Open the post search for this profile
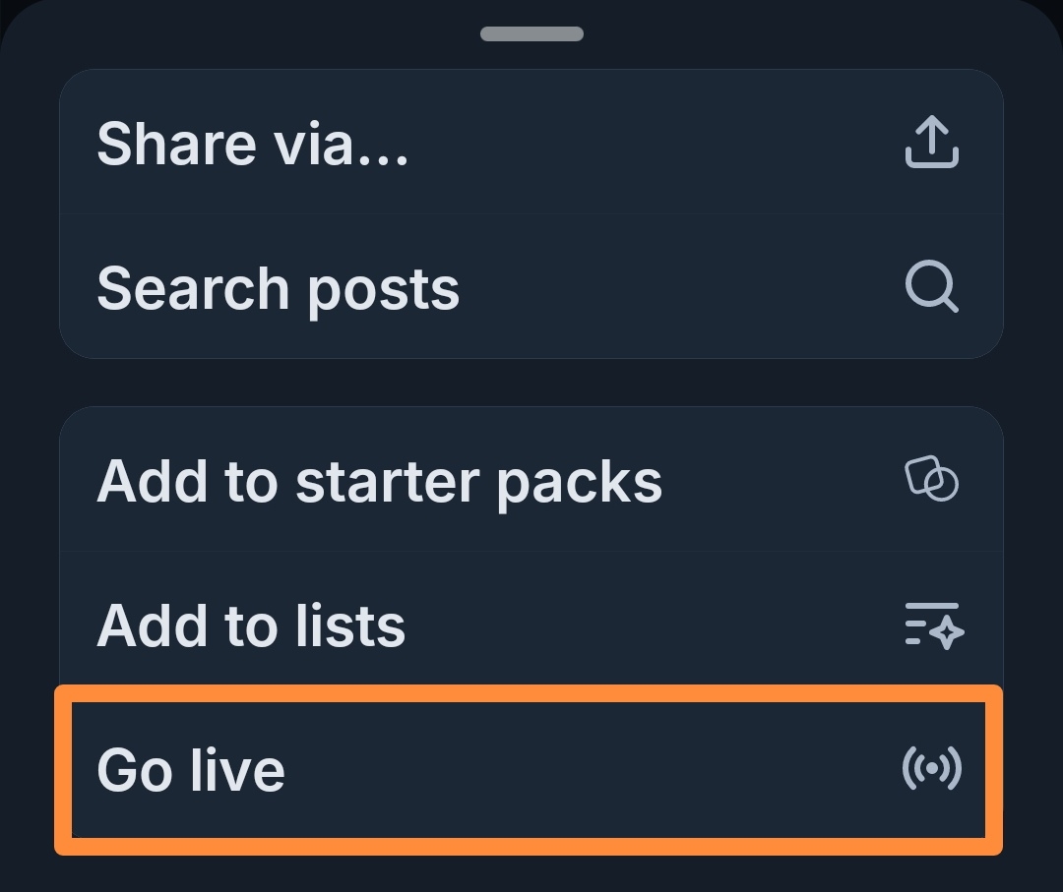This screenshot has height=892, width=1063. tap(531, 288)
